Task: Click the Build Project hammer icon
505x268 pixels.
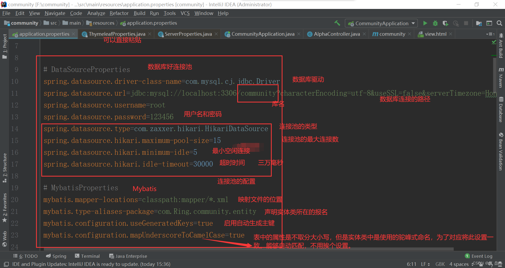Action: click(x=337, y=23)
